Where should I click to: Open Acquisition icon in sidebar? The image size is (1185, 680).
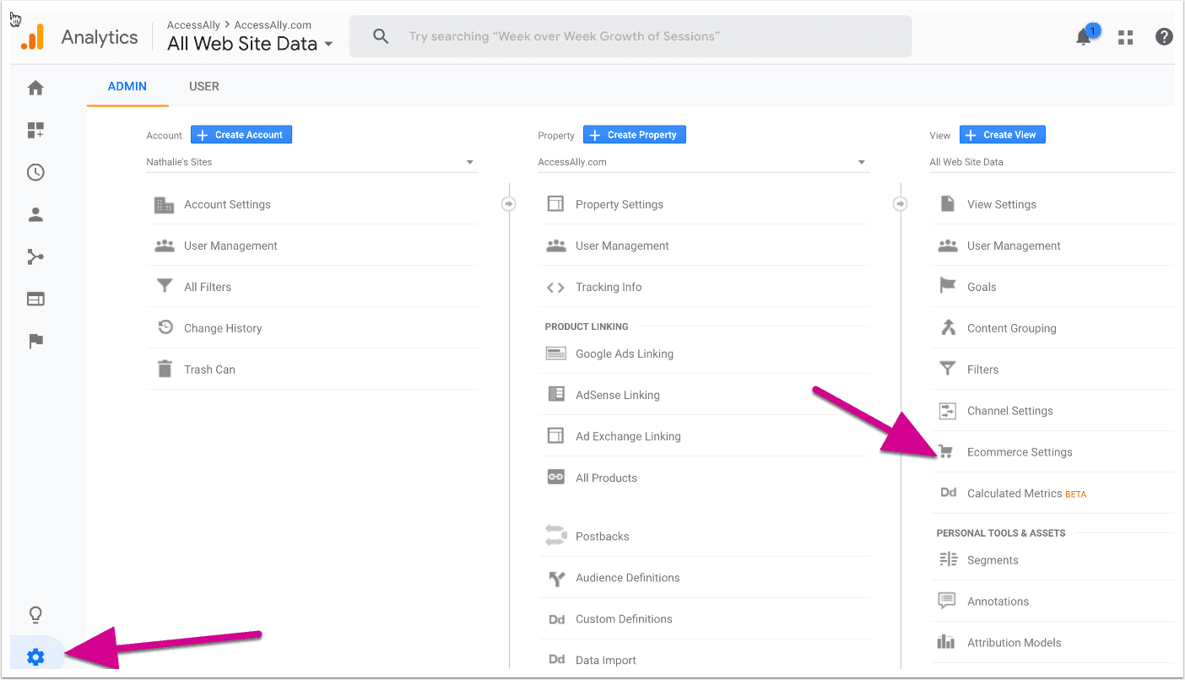pos(35,256)
